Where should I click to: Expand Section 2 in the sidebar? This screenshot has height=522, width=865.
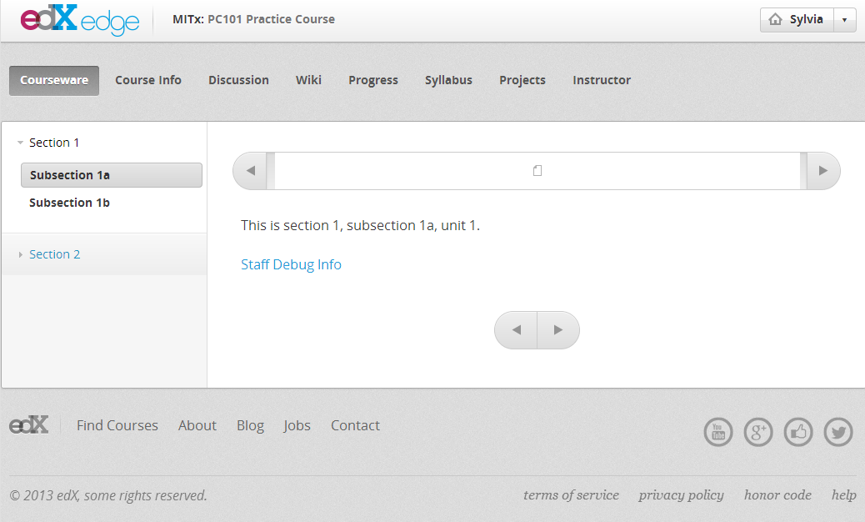click(x=54, y=254)
